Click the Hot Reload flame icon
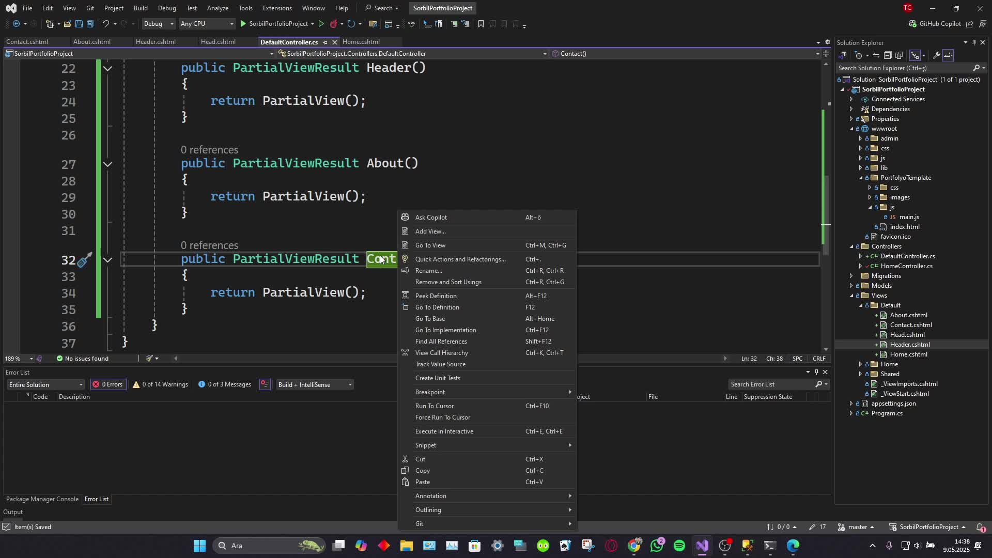The width and height of the screenshot is (992, 558). (x=334, y=24)
